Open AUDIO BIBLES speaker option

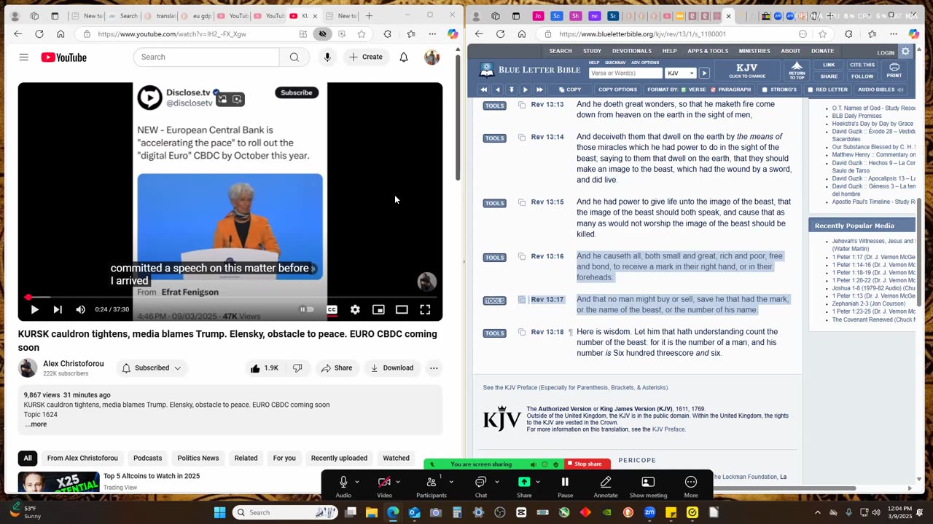[881, 90]
